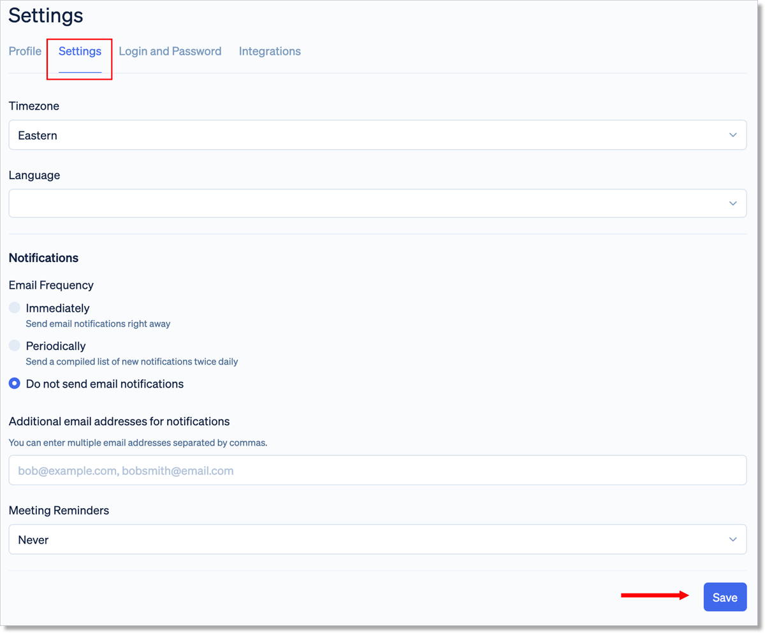Open the Meeting Reminders dropdown

[x=377, y=539]
